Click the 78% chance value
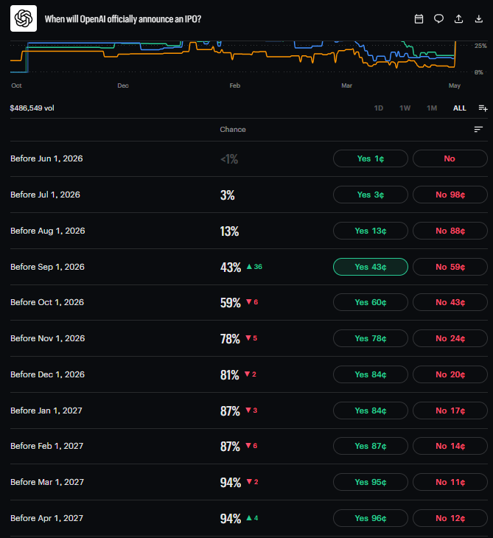The image size is (493, 538). pyautogui.click(x=230, y=339)
